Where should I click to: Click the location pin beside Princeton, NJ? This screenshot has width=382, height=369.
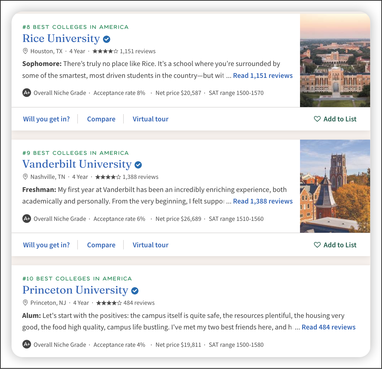(x=26, y=303)
